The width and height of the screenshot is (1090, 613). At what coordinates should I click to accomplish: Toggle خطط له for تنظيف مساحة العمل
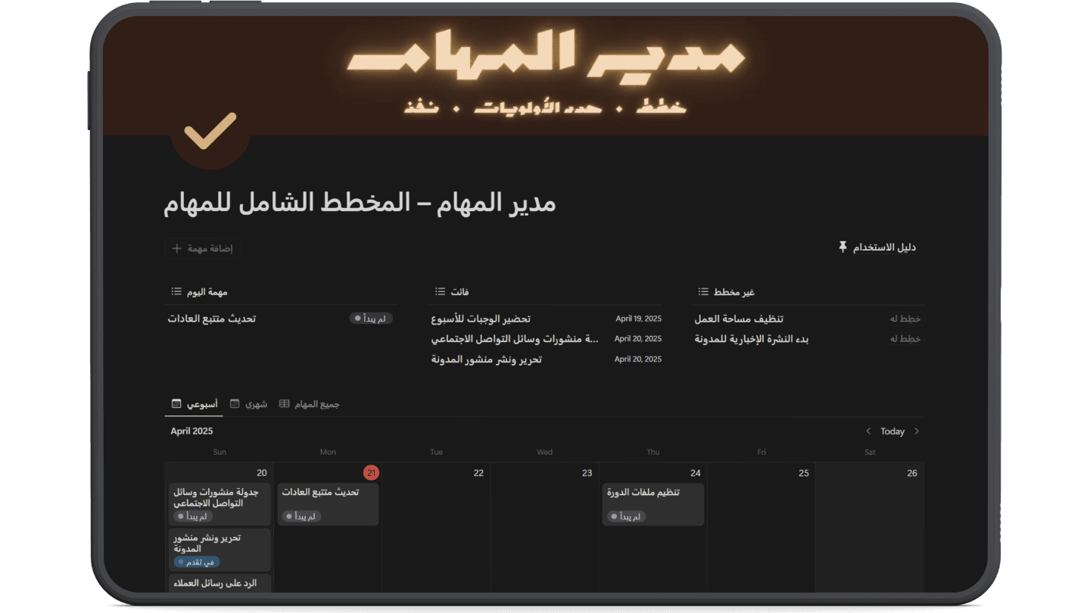point(905,319)
